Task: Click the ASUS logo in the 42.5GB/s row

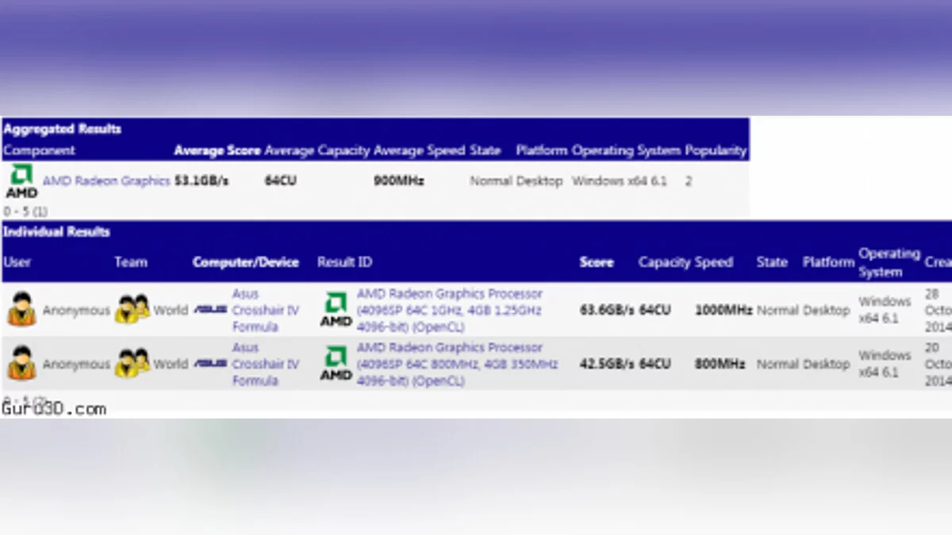Action: tap(210, 364)
